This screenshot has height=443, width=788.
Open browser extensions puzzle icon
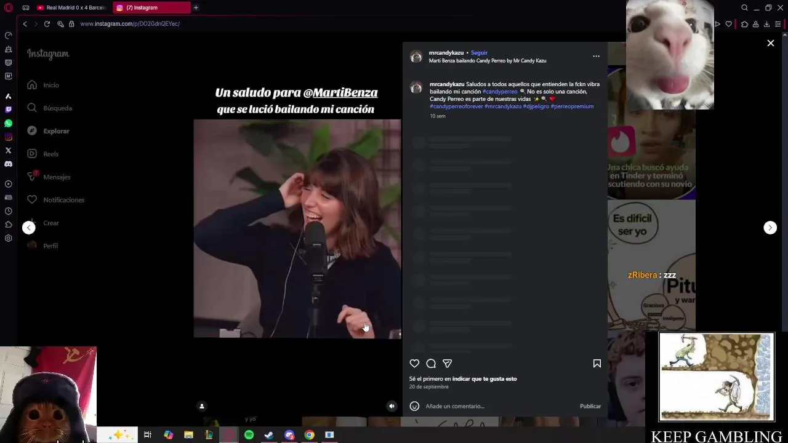(x=744, y=24)
